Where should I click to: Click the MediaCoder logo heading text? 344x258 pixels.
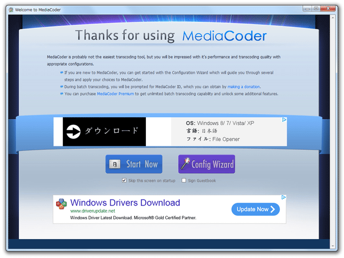pos(224,36)
